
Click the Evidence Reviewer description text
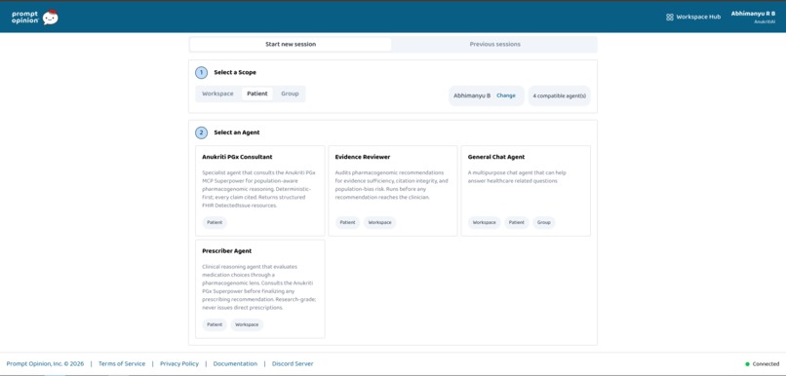click(391, 185)
